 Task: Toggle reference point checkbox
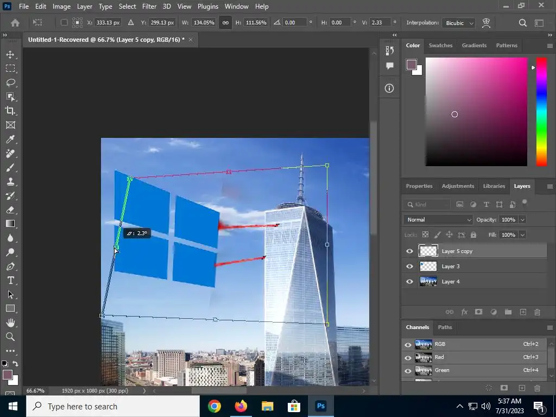pos(64,23)
